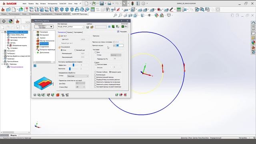Select the 'Каждого шага' radio button
Image resolution: width=256 pixels, height=144 pixels.
point(110,72)
